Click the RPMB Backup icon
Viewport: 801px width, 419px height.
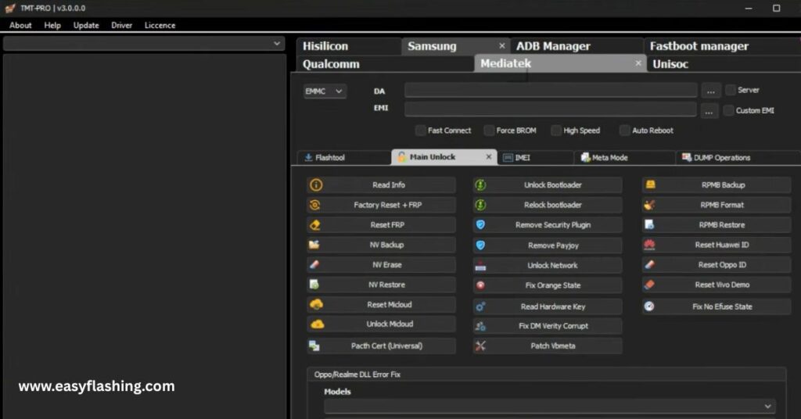(650, 184)
